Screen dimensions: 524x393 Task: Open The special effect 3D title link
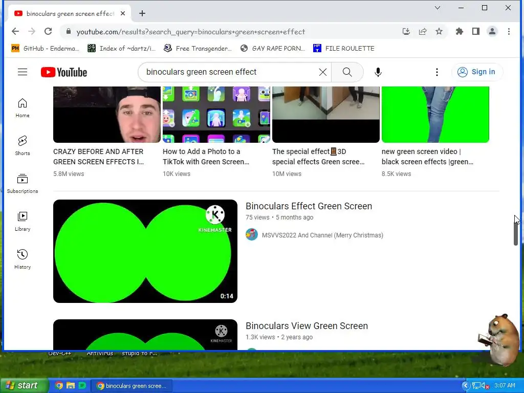(318, 157)
